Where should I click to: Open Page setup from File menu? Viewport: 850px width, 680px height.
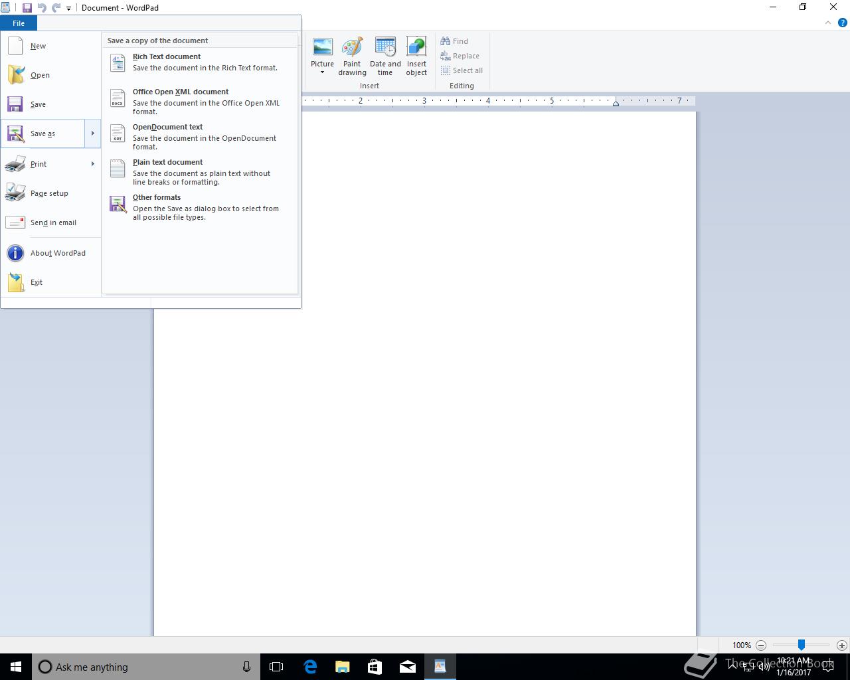tap(51, 193)
